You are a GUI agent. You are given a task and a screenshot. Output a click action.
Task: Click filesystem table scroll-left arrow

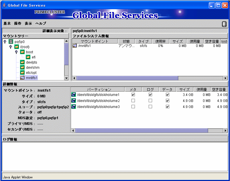point(74,78)
